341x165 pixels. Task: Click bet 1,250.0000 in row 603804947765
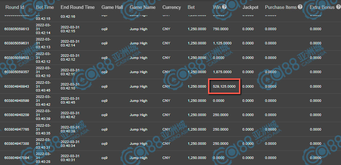click(197, 130)
